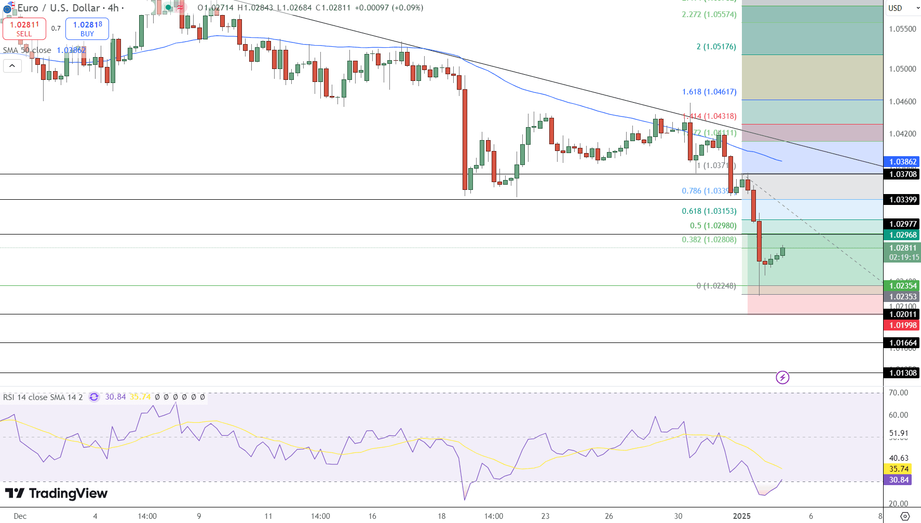Click the 1.02011 price axis label
Viewport: 921px width, 523px height.
pyautogui.click(x=902, y=314)
